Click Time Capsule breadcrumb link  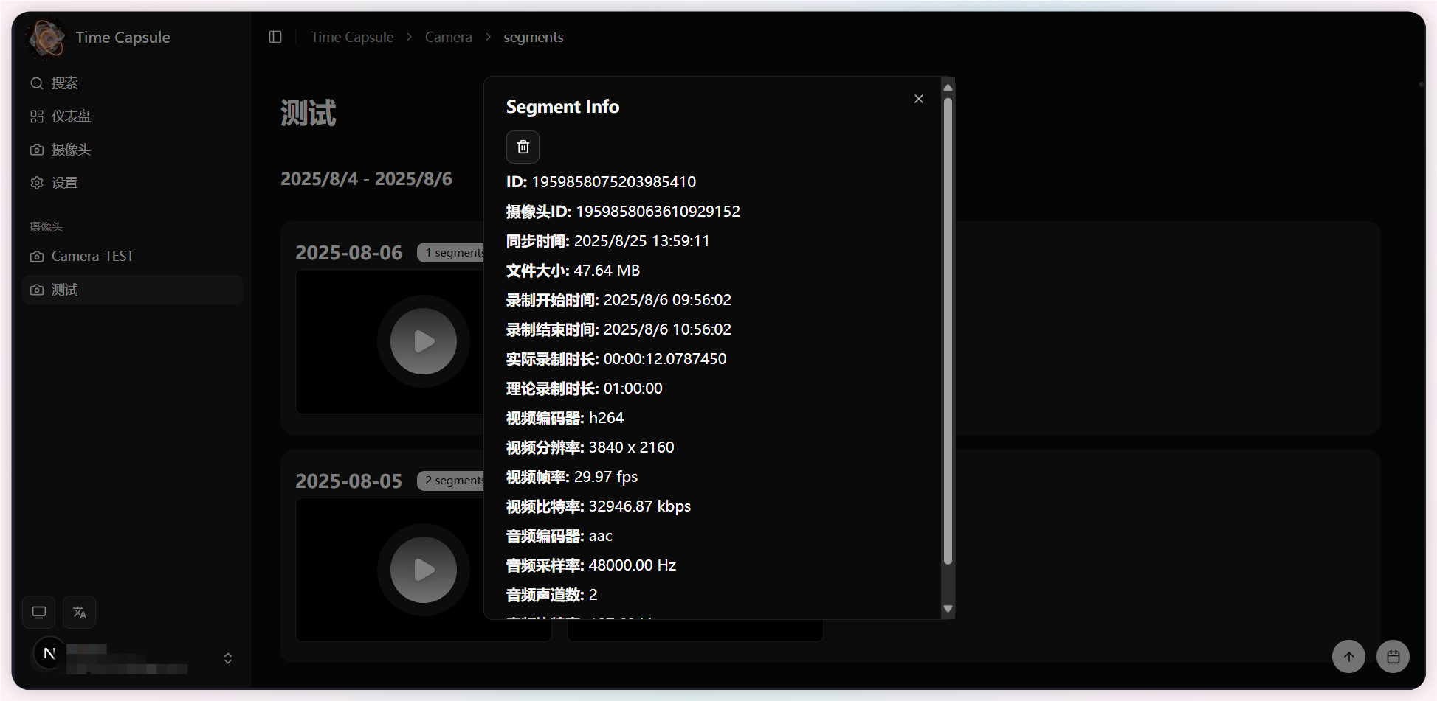[352, 37]
